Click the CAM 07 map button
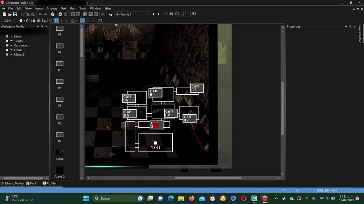Viewport: 364px width, 204px height. click(x=197, y=88)
